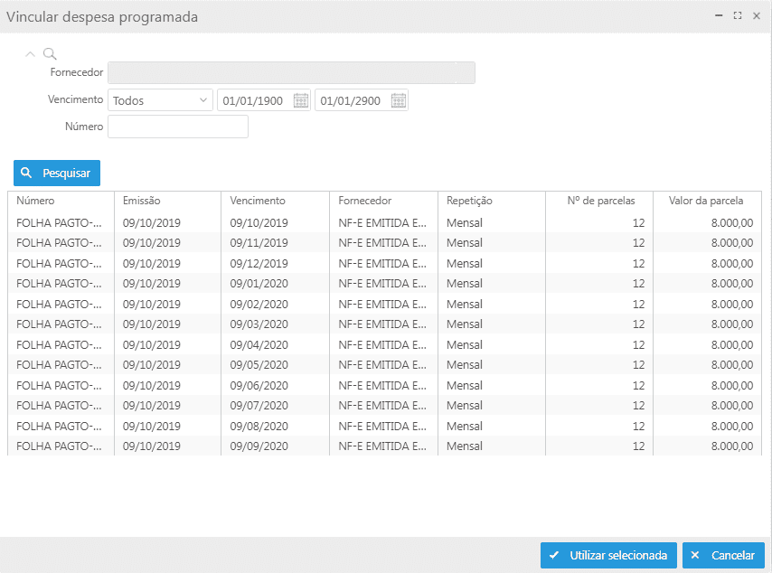
Task: Collapse the filter panel with the chevron
Action: pyautogui.click(x=31, y=54)
